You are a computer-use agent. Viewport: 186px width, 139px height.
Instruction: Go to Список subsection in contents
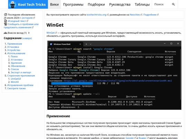tap(15, 69)
